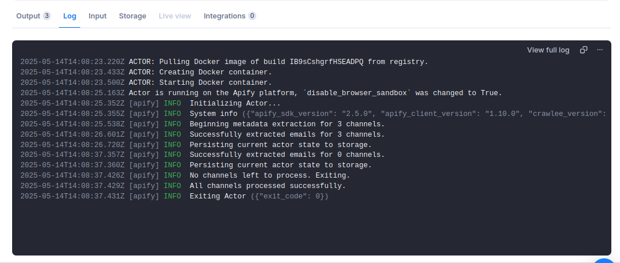620x263 pixels.
Task: Open the log's three-dot more options menu
Action: (x=600, y=50)
